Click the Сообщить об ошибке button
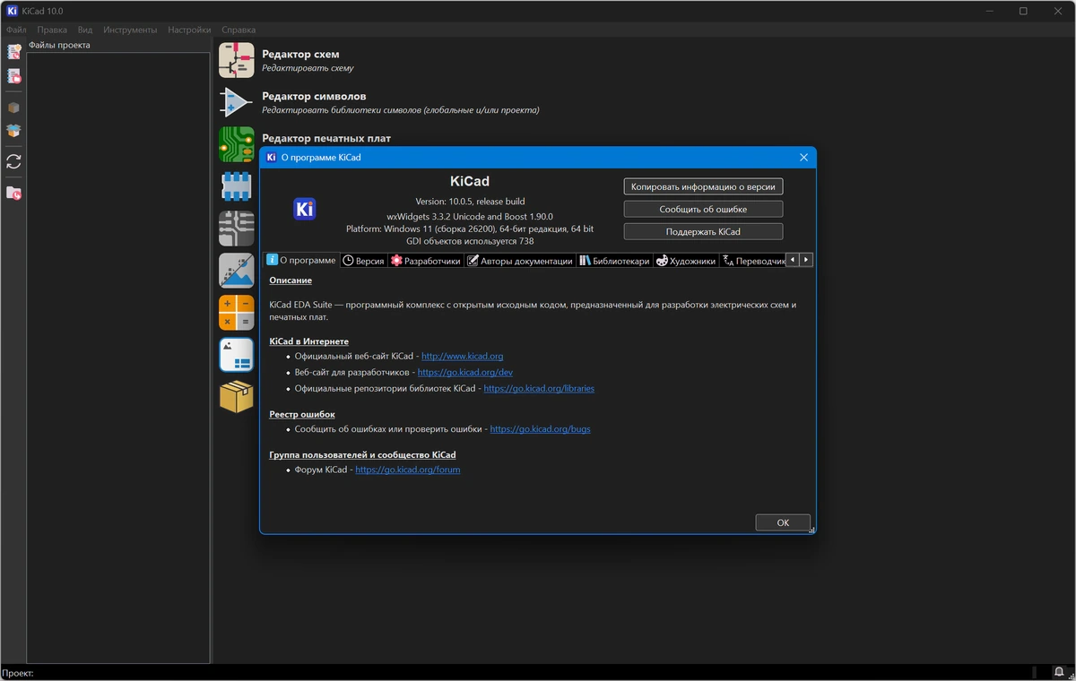This screenshot has height=681, width=1076. 703,209
